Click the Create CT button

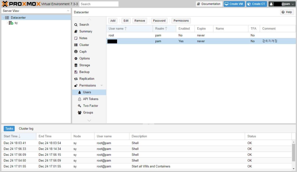[257, 4]
